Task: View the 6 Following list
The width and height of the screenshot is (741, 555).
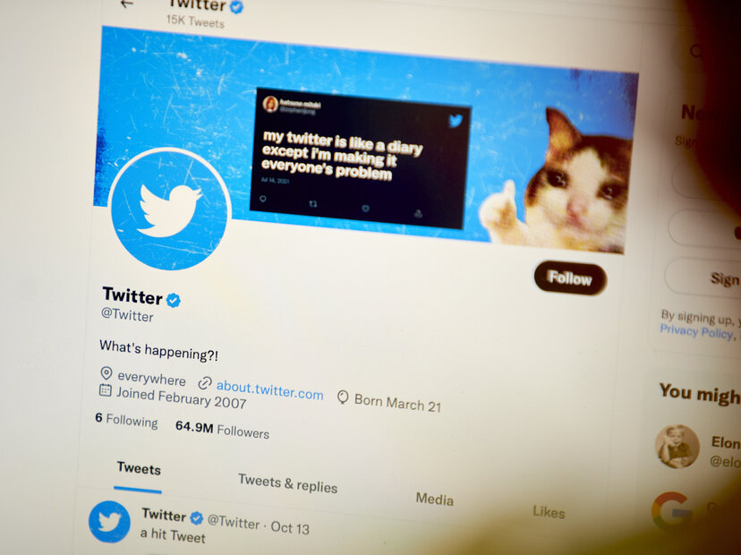Action: 126,420
